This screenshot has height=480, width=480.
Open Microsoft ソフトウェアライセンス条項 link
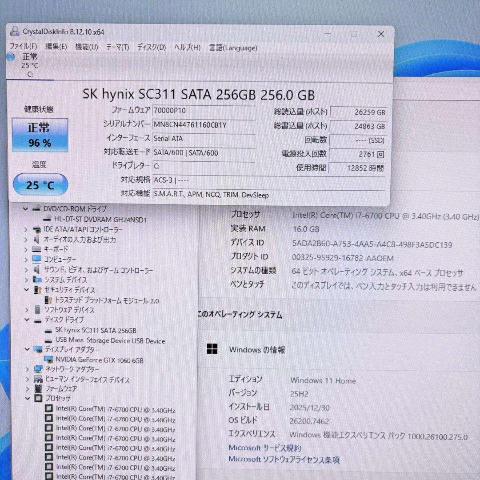point(284,459)
